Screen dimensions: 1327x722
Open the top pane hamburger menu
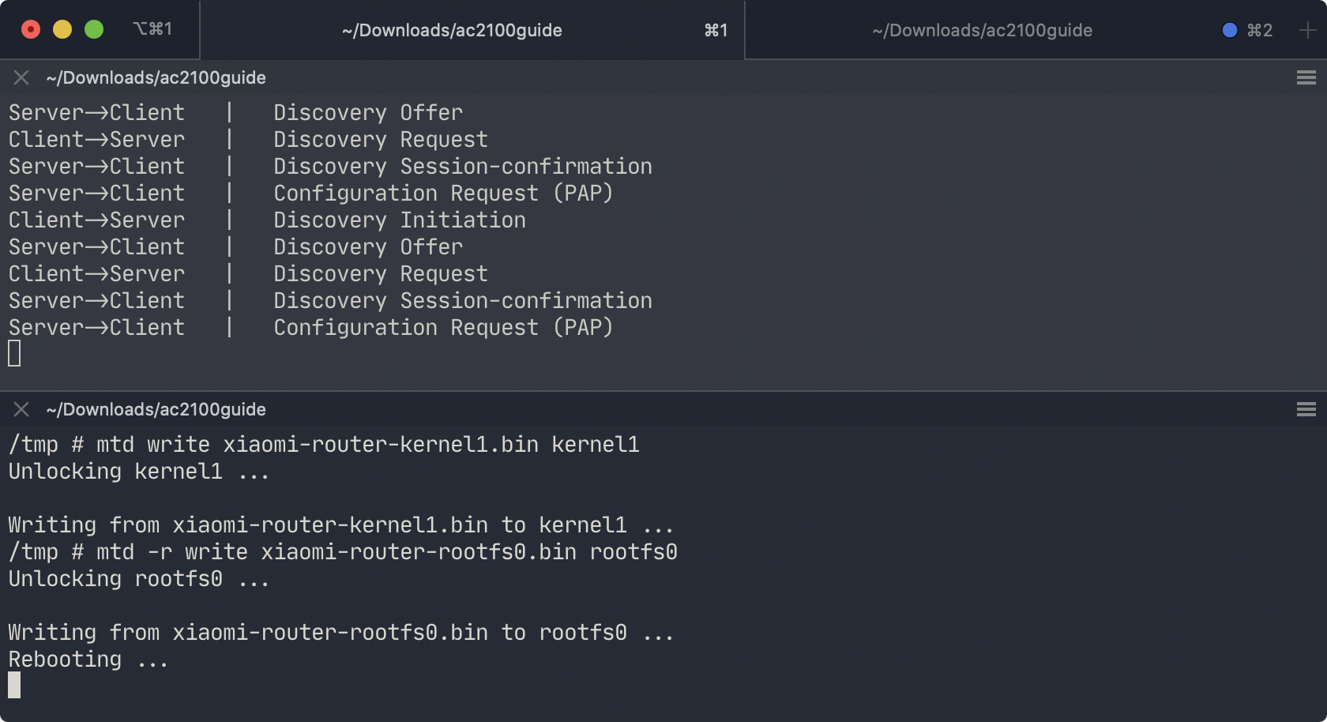[1306, 77]
